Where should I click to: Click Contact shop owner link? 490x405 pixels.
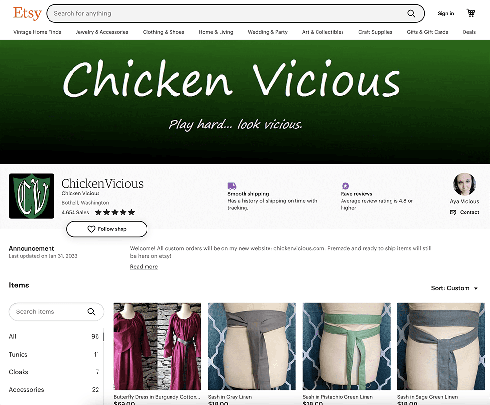coord(465,212)
